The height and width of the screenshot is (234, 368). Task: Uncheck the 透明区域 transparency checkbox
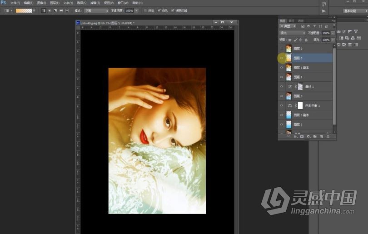(x=173, y=10)
